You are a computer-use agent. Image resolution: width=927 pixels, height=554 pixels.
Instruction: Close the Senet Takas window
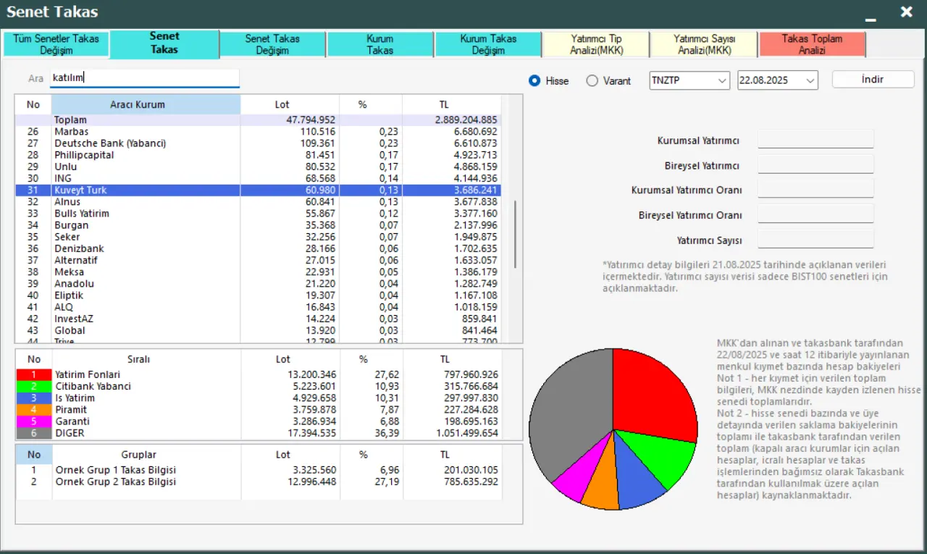point(906,12)
